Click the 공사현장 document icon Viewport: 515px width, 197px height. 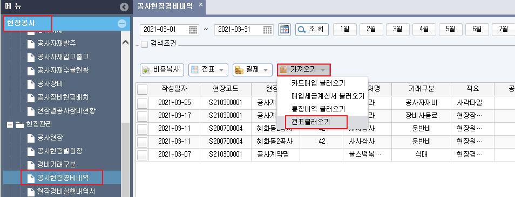pos(31,138)
